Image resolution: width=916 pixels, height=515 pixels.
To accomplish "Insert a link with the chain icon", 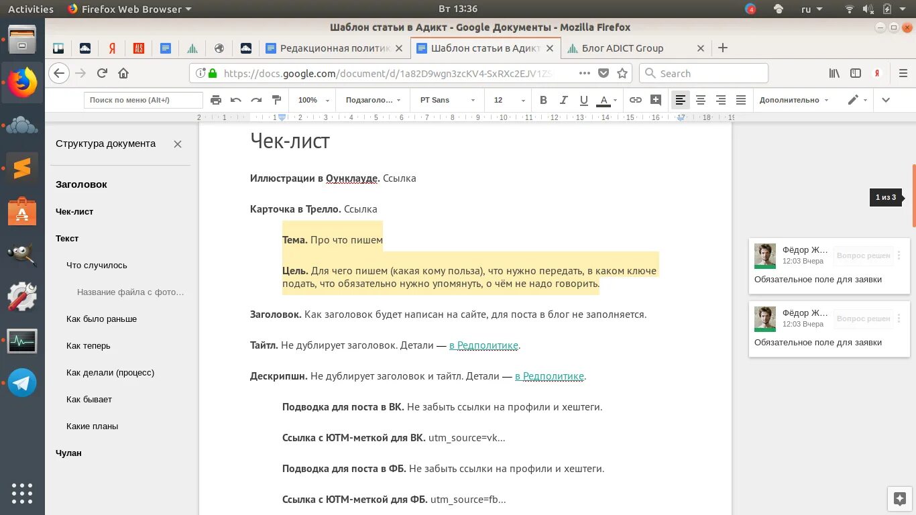I will (635, 100).
